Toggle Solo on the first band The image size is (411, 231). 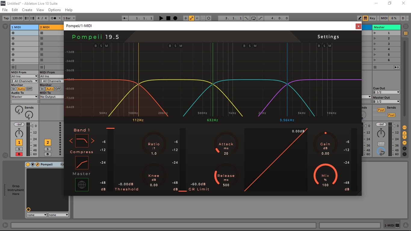tap(101, 46)
